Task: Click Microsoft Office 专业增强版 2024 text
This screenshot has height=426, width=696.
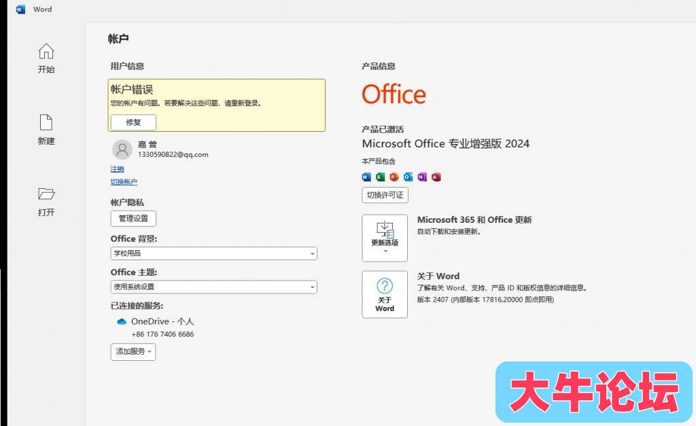Action: [446, 144]
